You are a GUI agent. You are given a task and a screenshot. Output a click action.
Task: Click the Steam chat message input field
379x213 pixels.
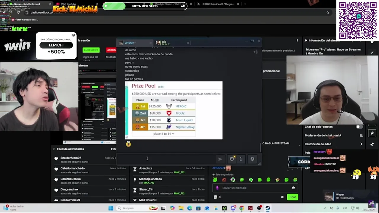(166, 159)
